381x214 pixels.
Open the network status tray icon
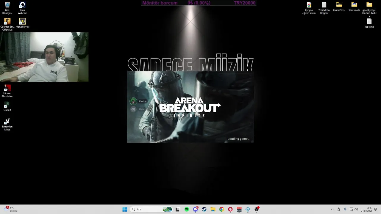tap(351, 209)
